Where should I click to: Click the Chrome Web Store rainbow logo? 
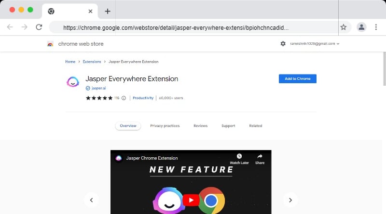pos(50,44)
